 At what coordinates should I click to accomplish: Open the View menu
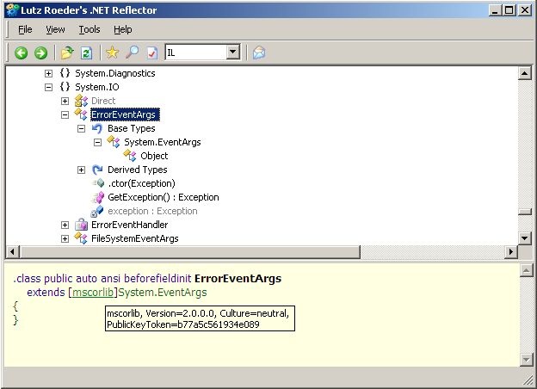coord(55,29)
